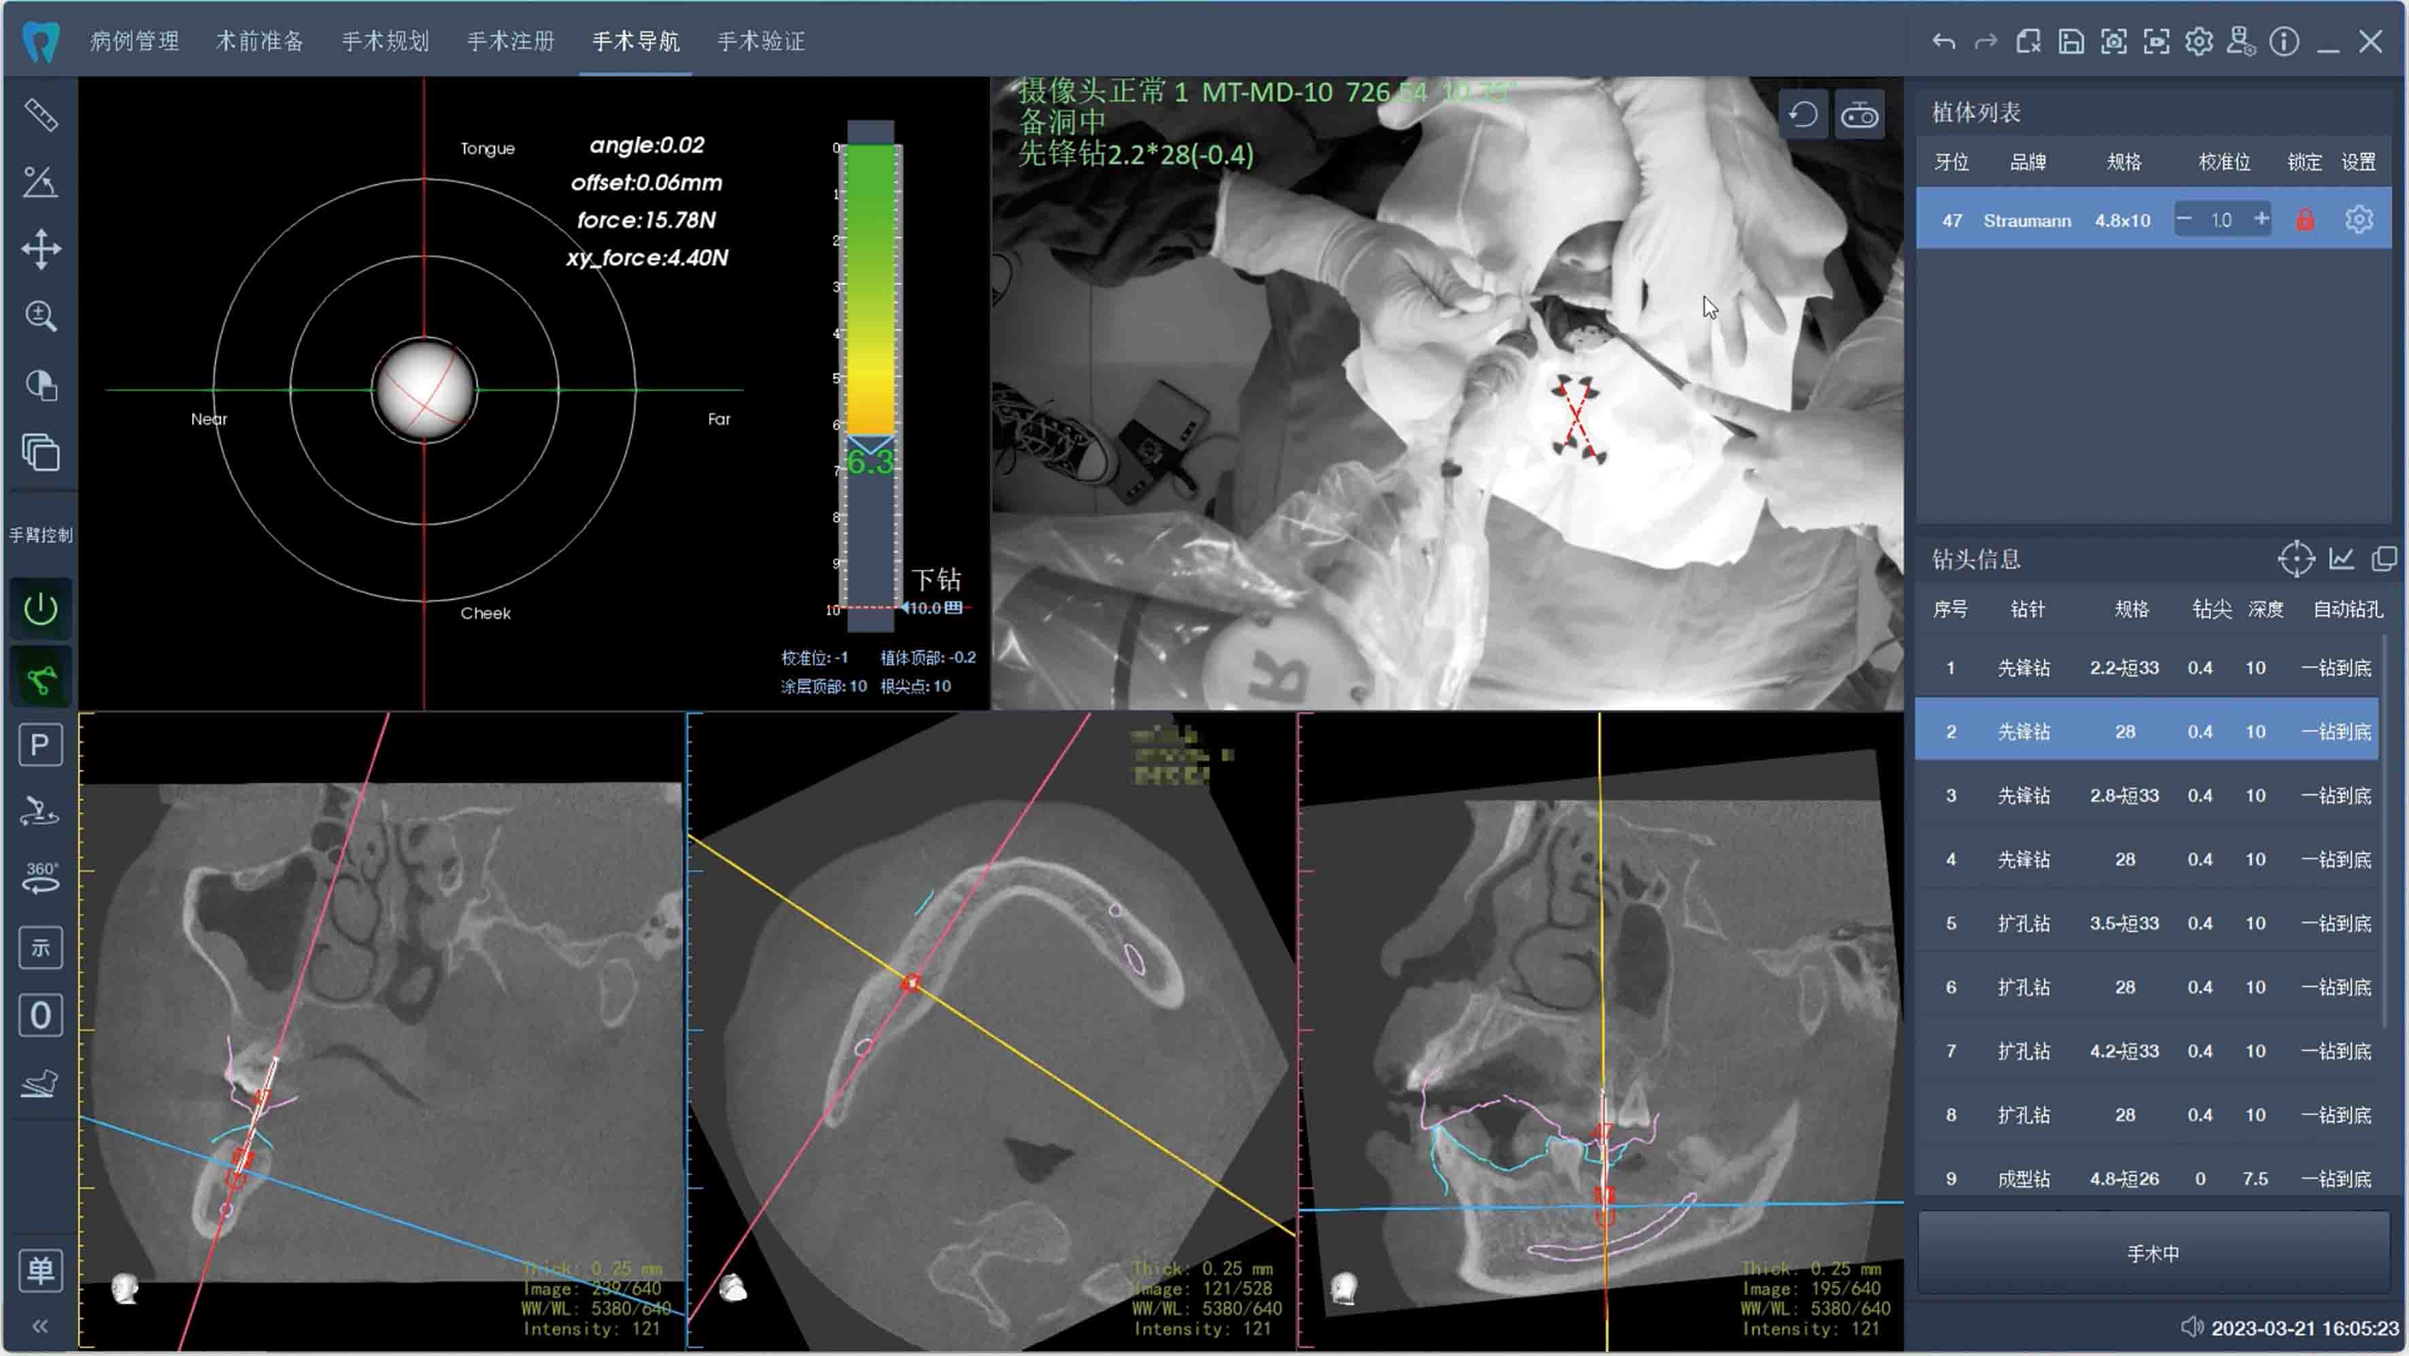
Task: Click the save disk icon
Action: click(2070, 41)
